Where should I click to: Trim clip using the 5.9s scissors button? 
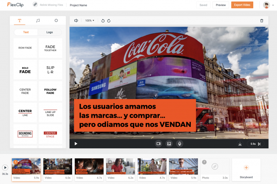[x=256, y=144]
